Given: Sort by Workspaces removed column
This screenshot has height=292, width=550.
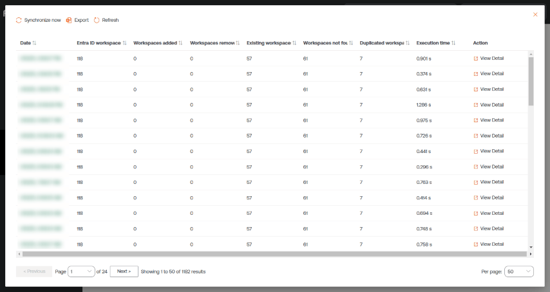Looking at the screenshot, I should point(238,43).
